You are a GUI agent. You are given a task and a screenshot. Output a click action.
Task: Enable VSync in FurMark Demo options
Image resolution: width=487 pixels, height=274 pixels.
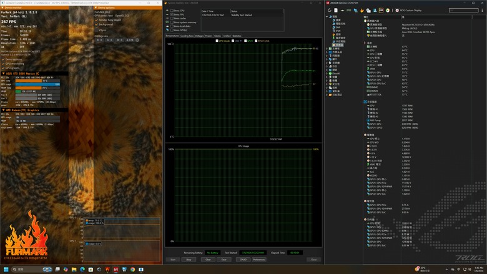pos(97,30)
